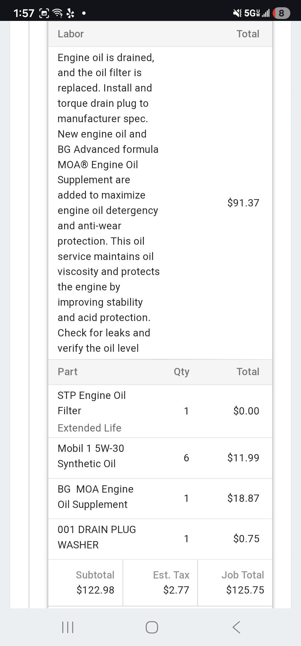301x646 pixels.
Task: Tap the $91.37 labor total
Action: click(243, 203)
